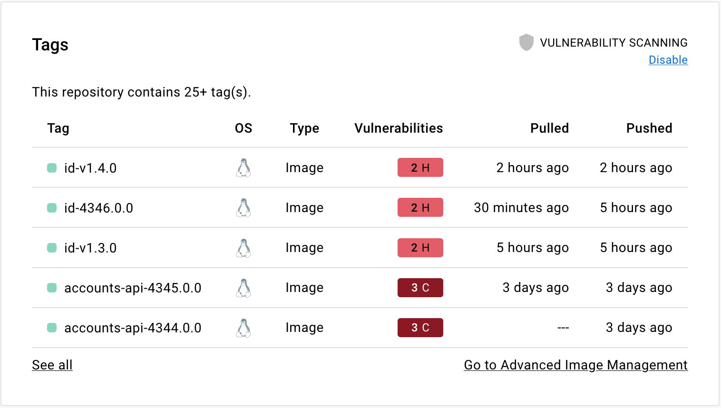Open the 2 H vulnerability badge for id-v1.4.0
Screen dimensions: 721x408
(420, 167)
